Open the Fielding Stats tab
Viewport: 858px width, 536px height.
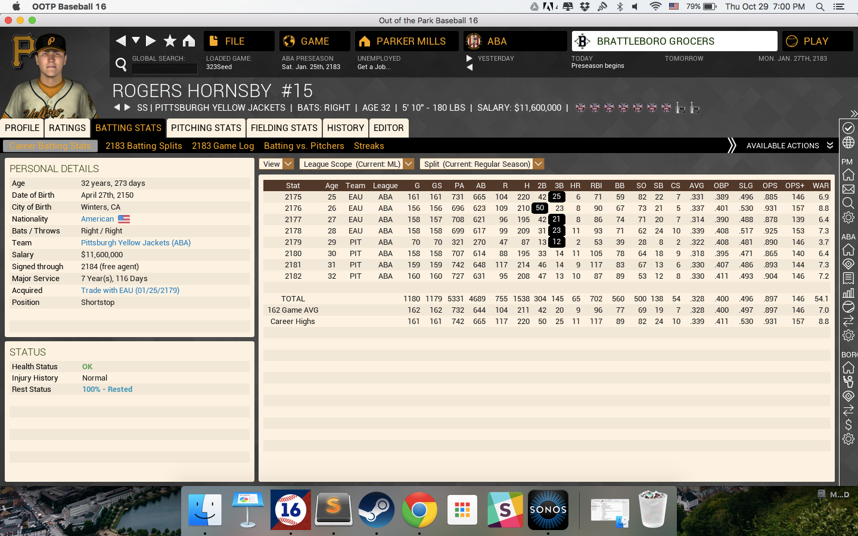(x=284, y=128)
